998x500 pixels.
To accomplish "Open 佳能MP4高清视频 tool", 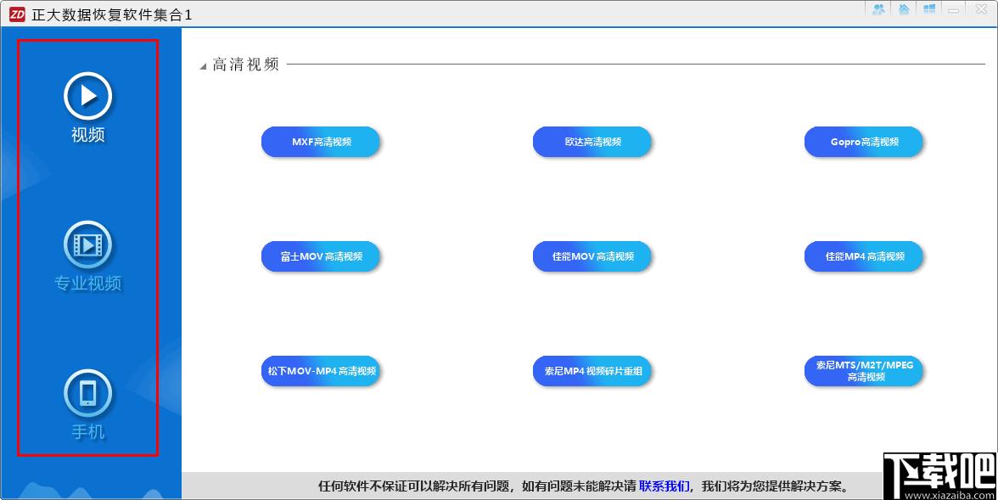I will pyautogui.click(x=864, y=256).
